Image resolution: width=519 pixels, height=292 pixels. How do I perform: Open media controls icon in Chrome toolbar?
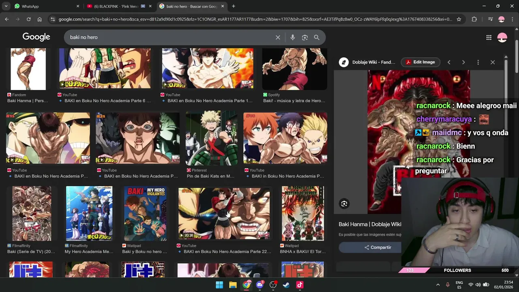click(490, 19)
